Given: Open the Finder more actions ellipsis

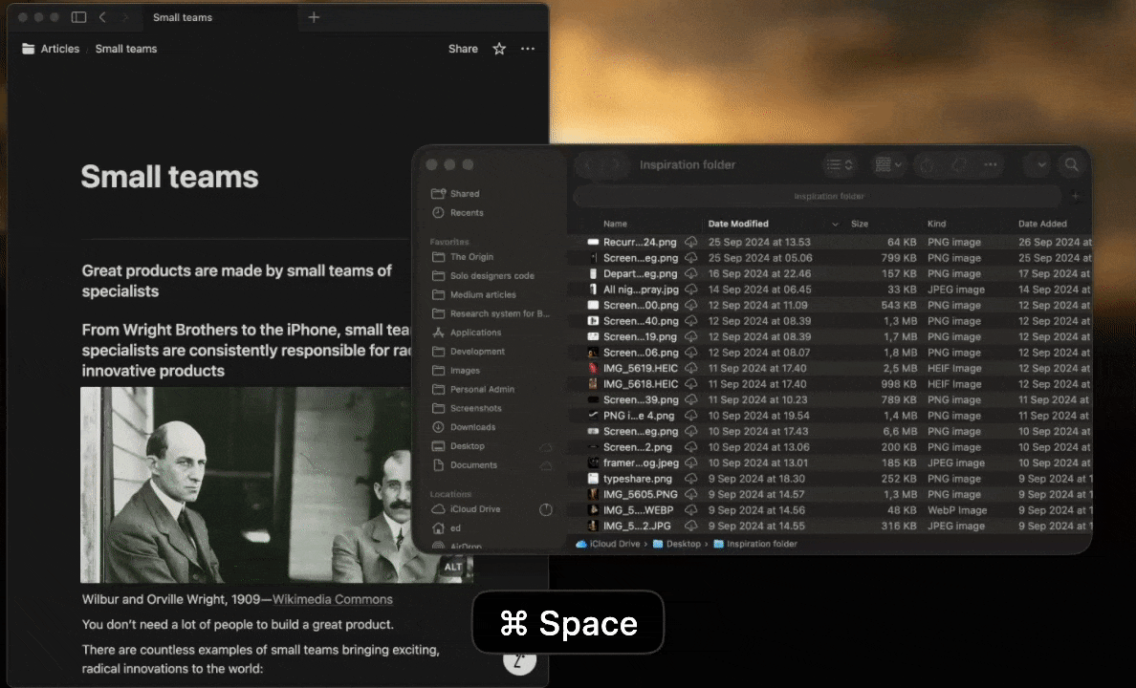Looking at the screenshot, I should coord(991,164).
